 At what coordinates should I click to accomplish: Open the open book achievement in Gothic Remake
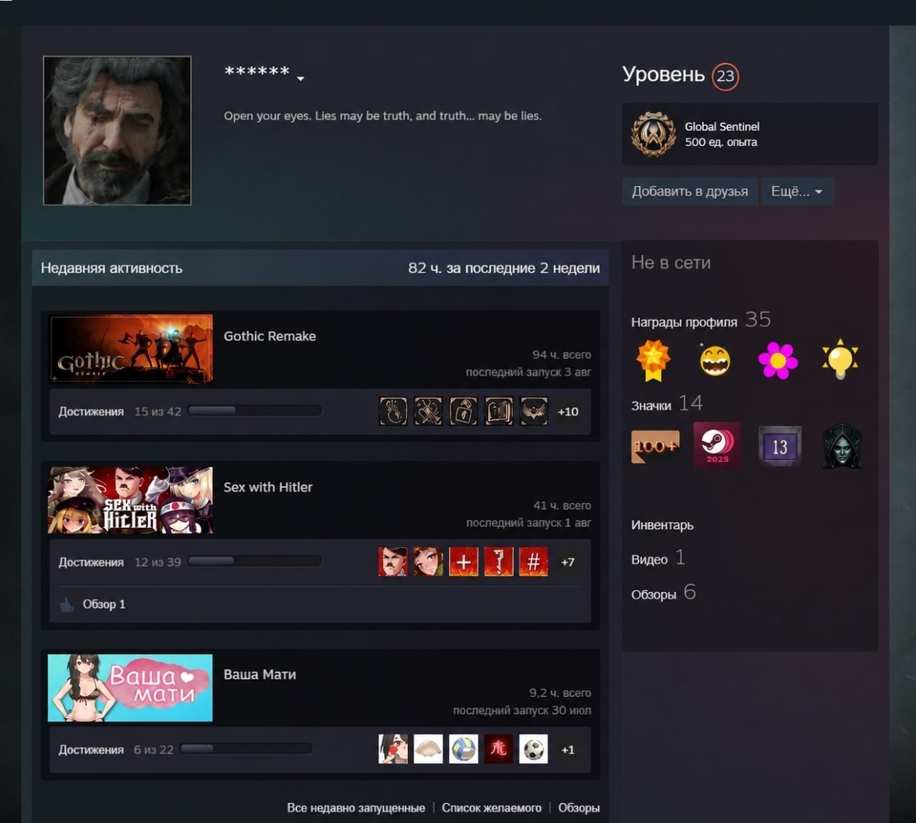tap(498, 411)
